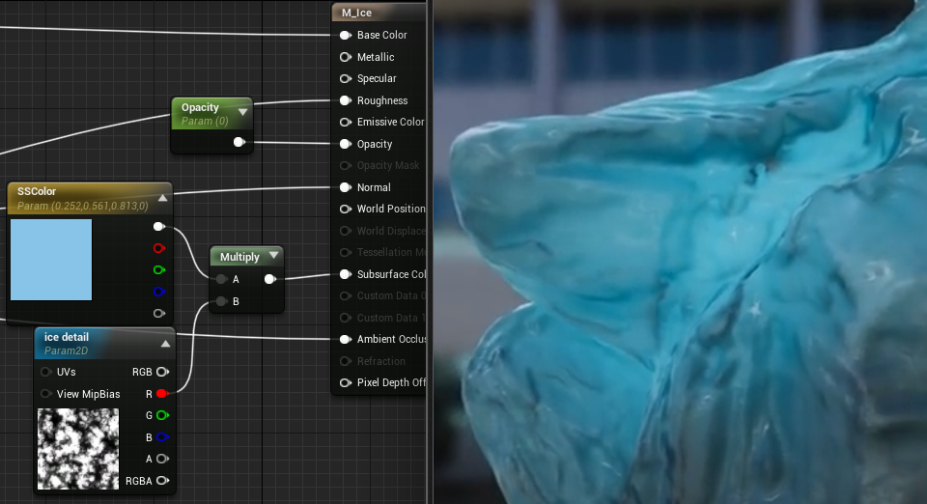Viewport: 927px width, 504px height.
Task: Click SSColor green channel output pin
Action: point(158,270)
